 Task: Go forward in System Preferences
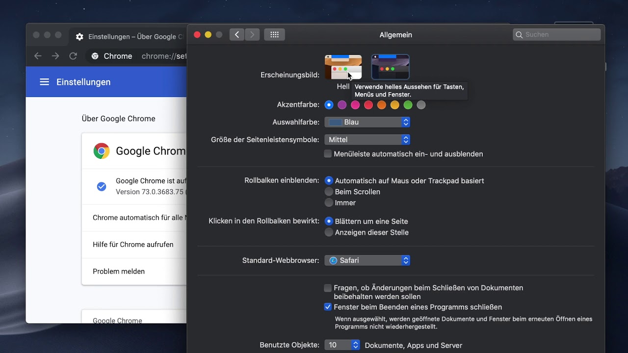coord(252,35)
